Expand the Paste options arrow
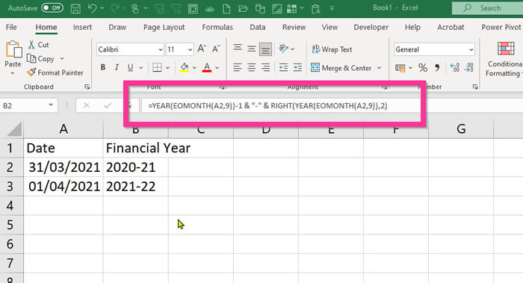 click(x=13, y=73)
